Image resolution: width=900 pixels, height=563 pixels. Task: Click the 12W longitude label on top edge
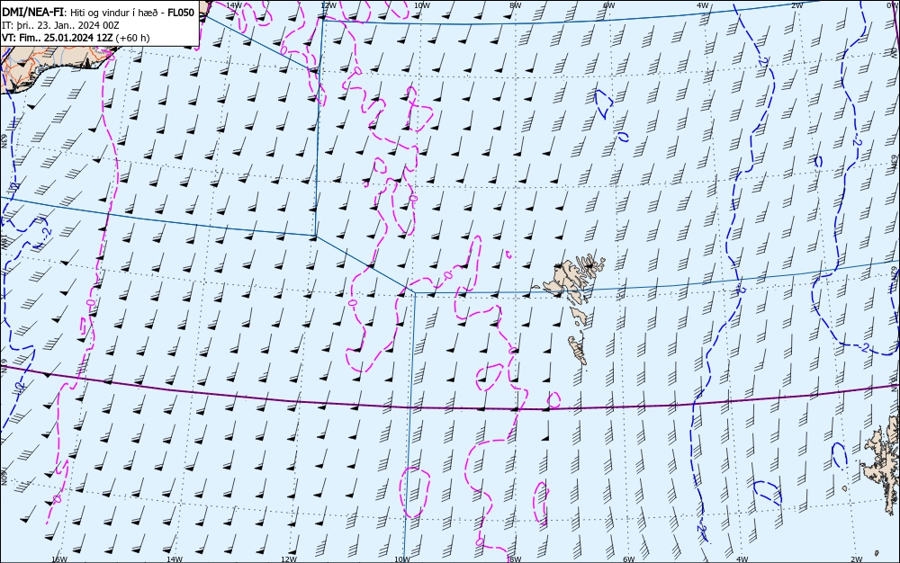tap(328, 5)
